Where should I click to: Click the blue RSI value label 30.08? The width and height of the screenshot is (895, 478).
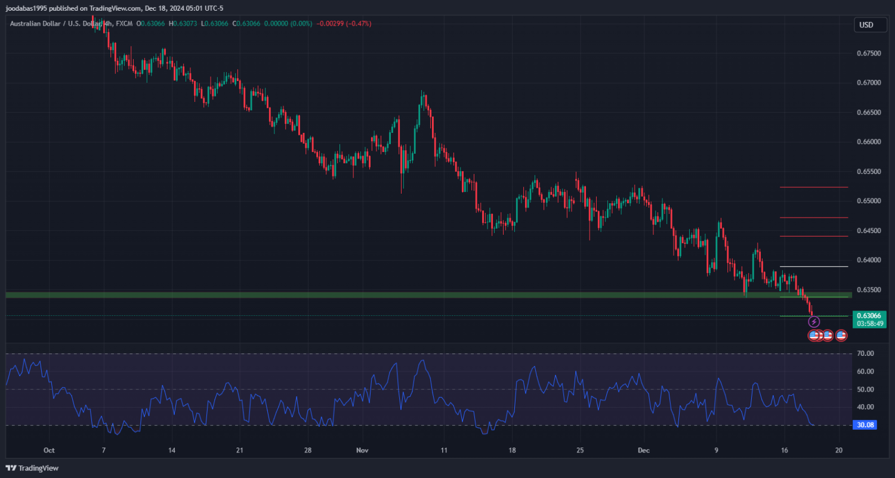[865, 425]
